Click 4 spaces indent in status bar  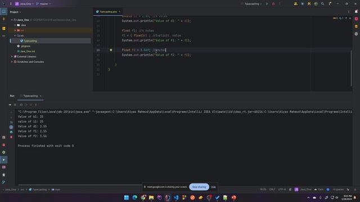click(x=338, y=190)
